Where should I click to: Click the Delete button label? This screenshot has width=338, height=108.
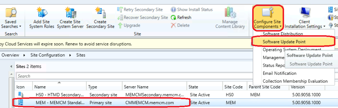pos(183,25)
